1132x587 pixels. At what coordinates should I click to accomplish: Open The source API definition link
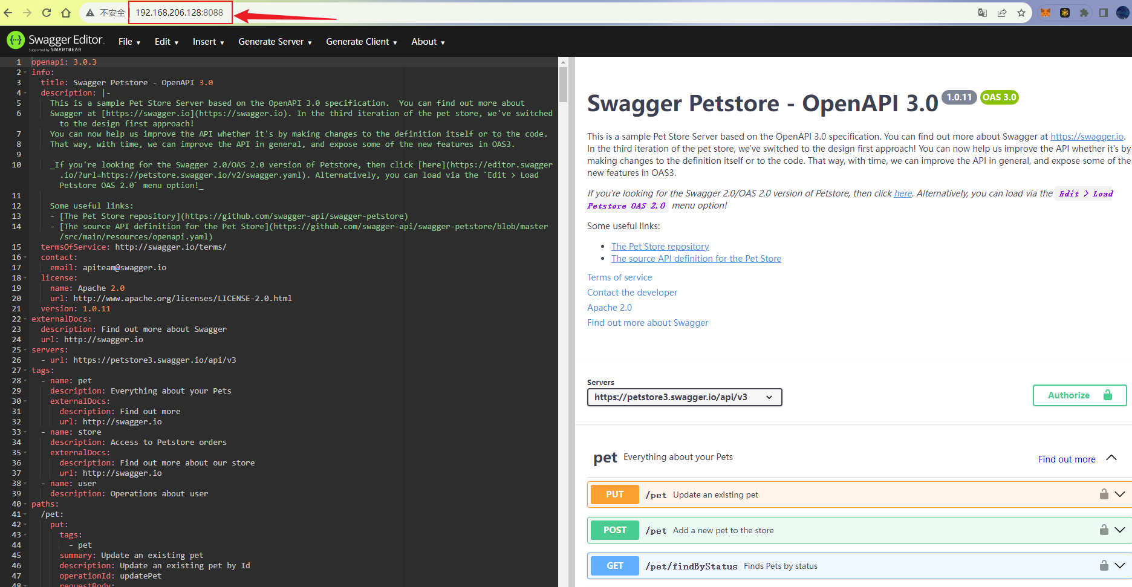pyautogui.click(x=696, y=259)
